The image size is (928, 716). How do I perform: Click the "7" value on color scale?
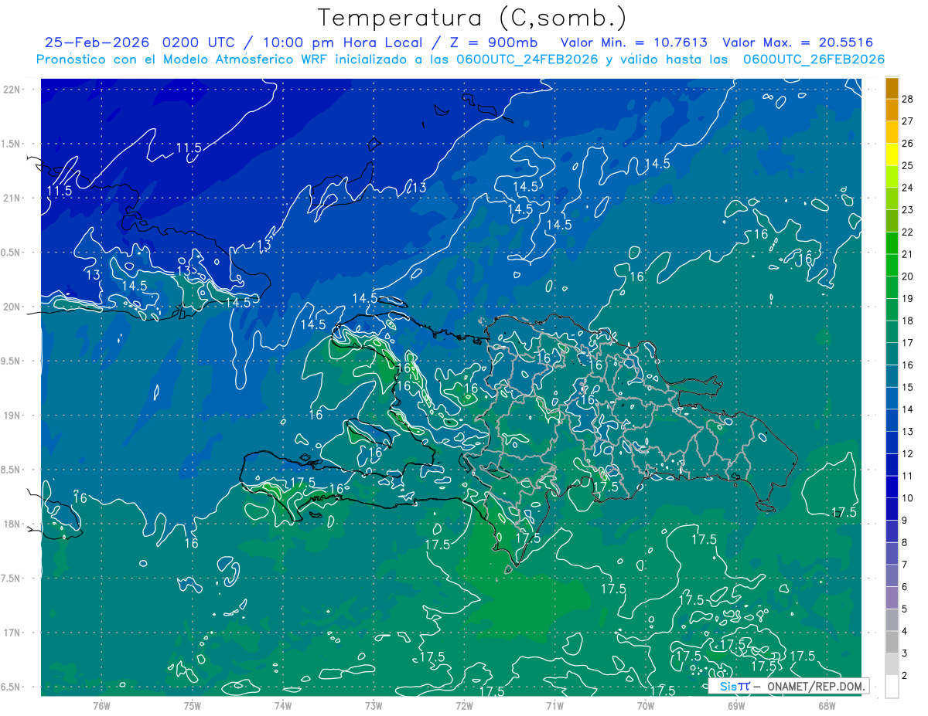pyautogui.click(x=905, y=565)
